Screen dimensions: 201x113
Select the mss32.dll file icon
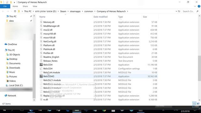pos(41,30)
